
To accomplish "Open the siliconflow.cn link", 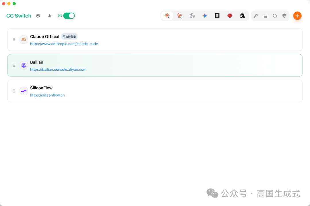I will coord(47,95).
